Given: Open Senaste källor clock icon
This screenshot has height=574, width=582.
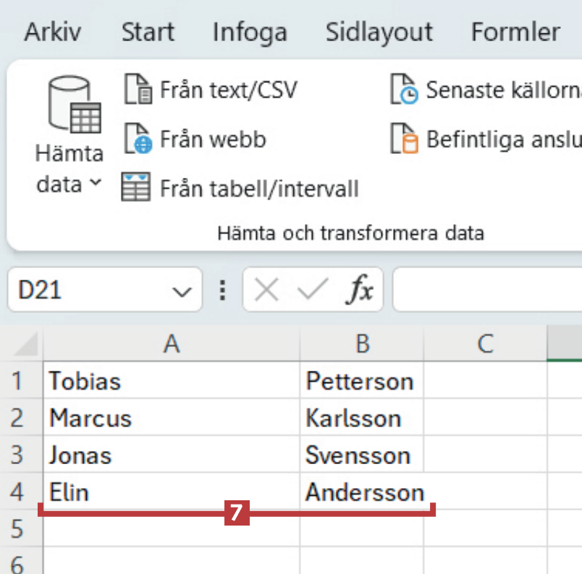Looking at the screenshot, I should (x=404, y=90).
